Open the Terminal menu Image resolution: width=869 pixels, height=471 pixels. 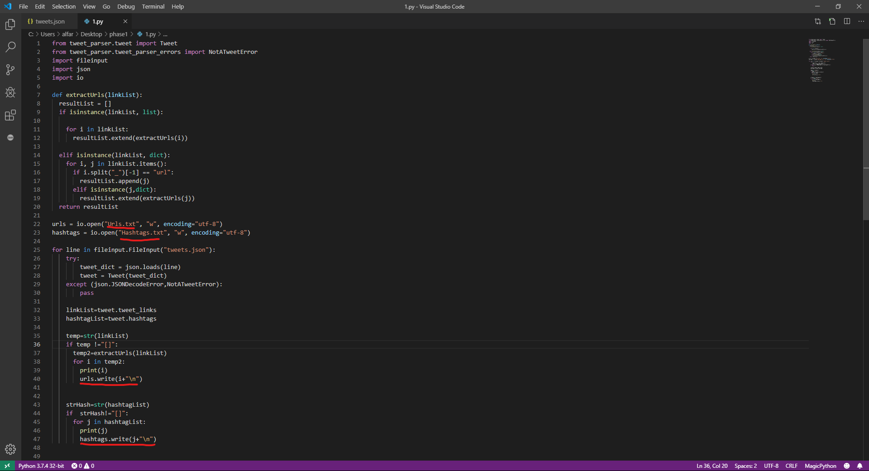pos(153,6)
